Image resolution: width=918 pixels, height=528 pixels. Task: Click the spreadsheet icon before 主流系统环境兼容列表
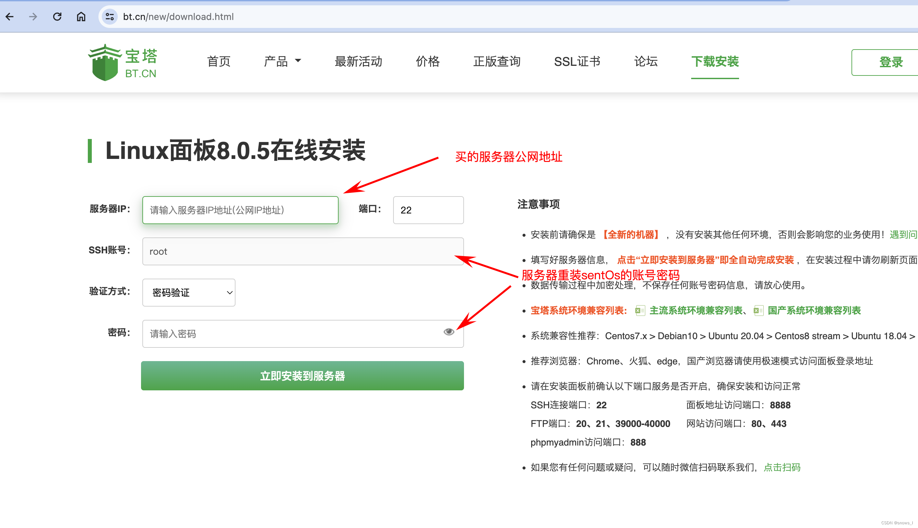(x=640, y=311)
